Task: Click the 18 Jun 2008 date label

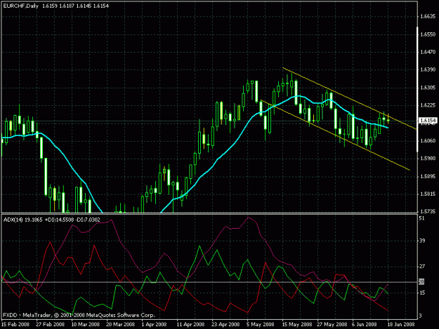Action: tap(401, 325)
